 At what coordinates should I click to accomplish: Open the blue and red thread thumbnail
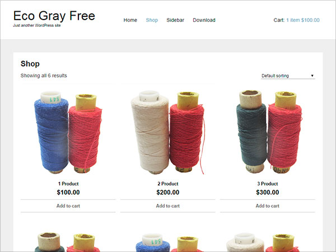[x=68, y=132]
